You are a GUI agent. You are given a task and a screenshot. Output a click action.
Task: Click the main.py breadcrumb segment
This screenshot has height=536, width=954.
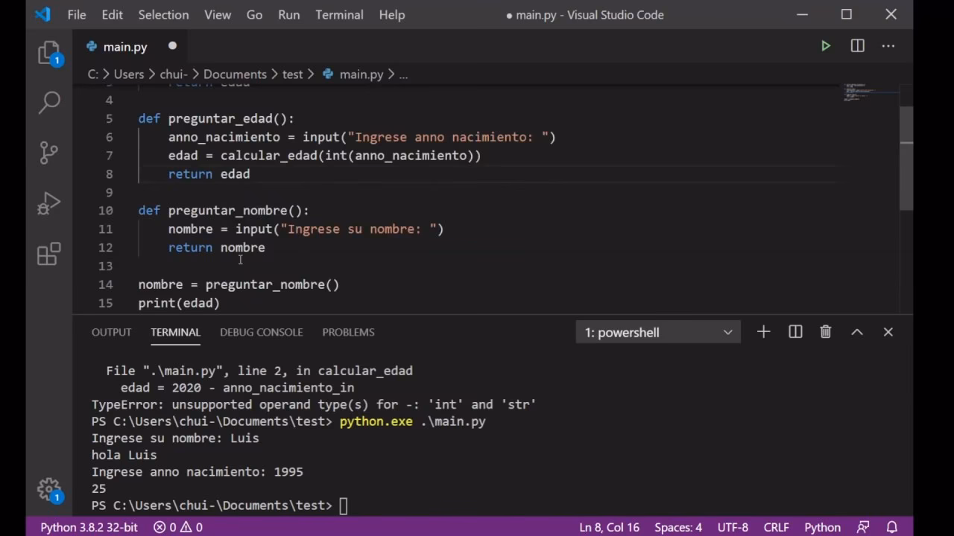353,74
